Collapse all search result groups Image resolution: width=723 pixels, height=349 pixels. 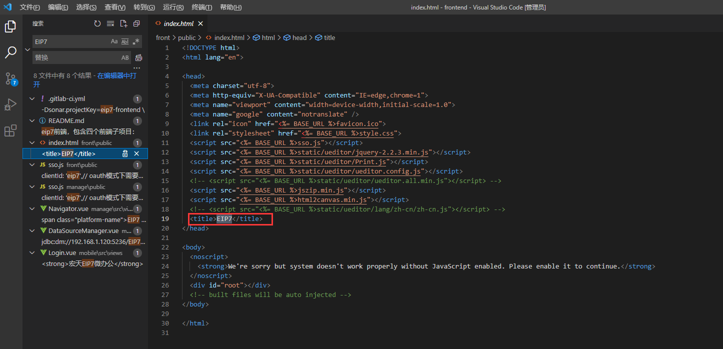(136, 23)
